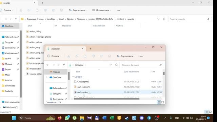Screen dimensions: 217x122
Task: Open Создать dropdown in Загрузки window
Action: coord(54,56)
